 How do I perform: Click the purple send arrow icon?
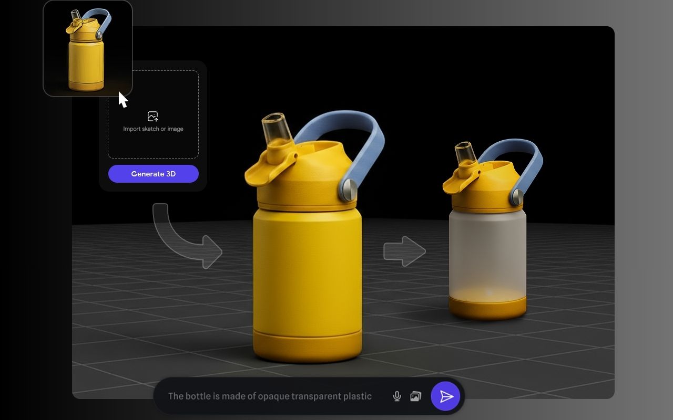445,396
